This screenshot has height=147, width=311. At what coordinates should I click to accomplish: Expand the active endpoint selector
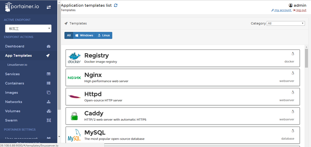tap(28, 28)
